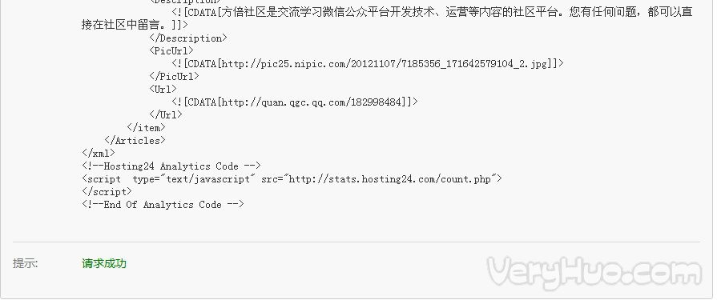
Task: Click the stats.hosting24.com script source line
Action: [x=292, y=178]
